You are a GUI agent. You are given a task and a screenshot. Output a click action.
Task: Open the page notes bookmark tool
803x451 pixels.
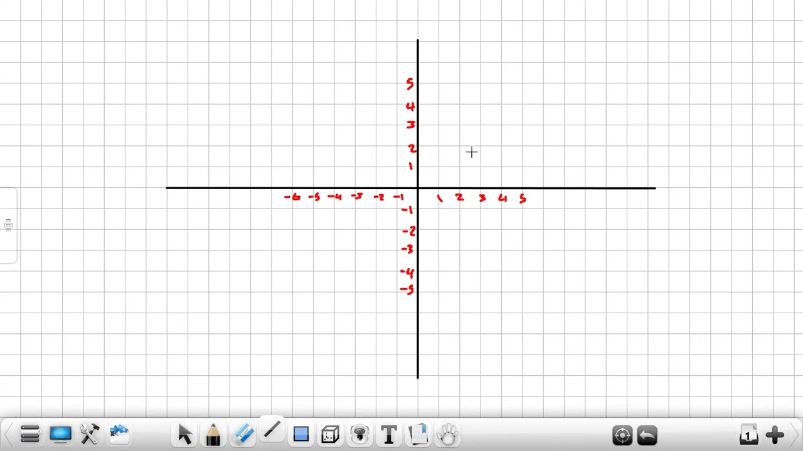tap(418, 434)
